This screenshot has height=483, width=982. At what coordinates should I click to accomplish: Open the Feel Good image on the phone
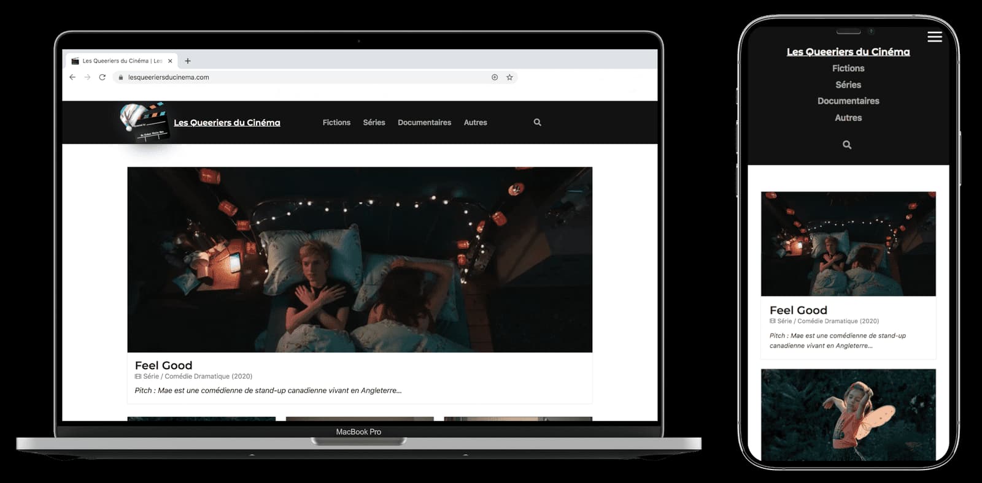coord(848,244)
